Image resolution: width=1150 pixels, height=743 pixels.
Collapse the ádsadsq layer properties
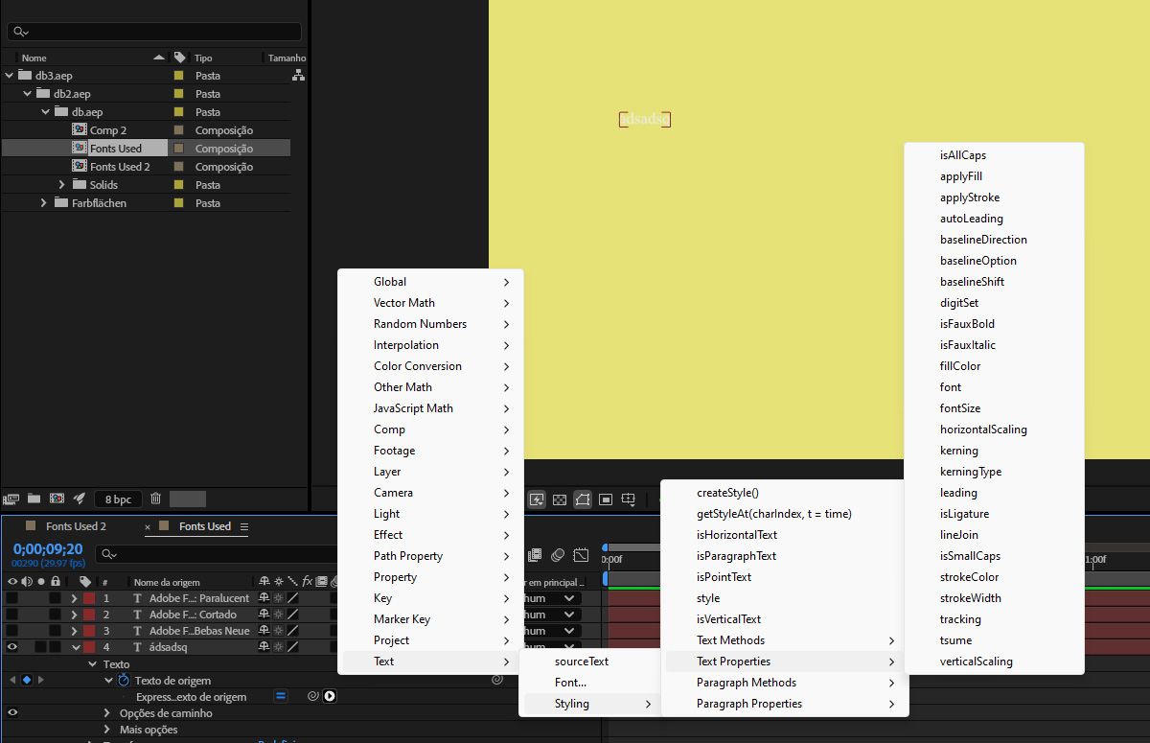tap(76, 647)
